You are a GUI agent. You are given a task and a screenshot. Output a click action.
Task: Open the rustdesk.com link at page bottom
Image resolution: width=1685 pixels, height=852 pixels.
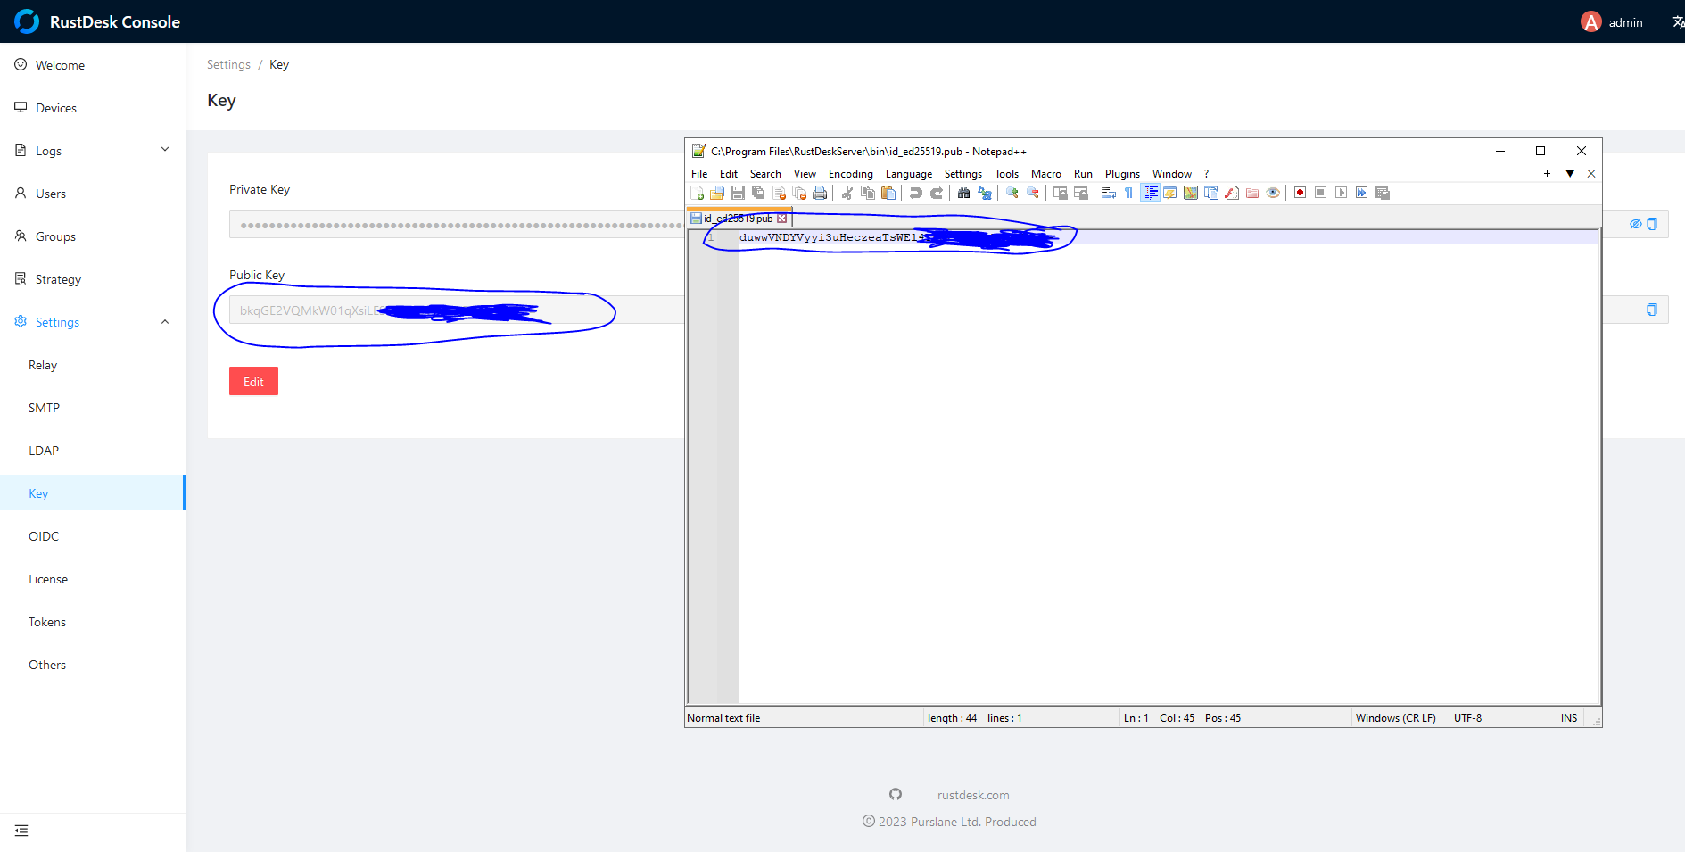[x=972, y=795]
